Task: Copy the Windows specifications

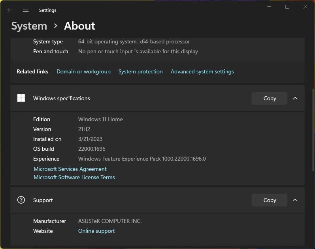Action: click(x=270, y=98)
